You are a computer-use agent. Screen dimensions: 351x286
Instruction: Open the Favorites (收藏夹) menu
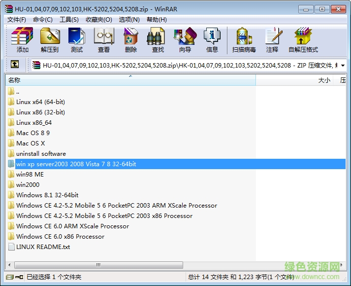[98, 20]
